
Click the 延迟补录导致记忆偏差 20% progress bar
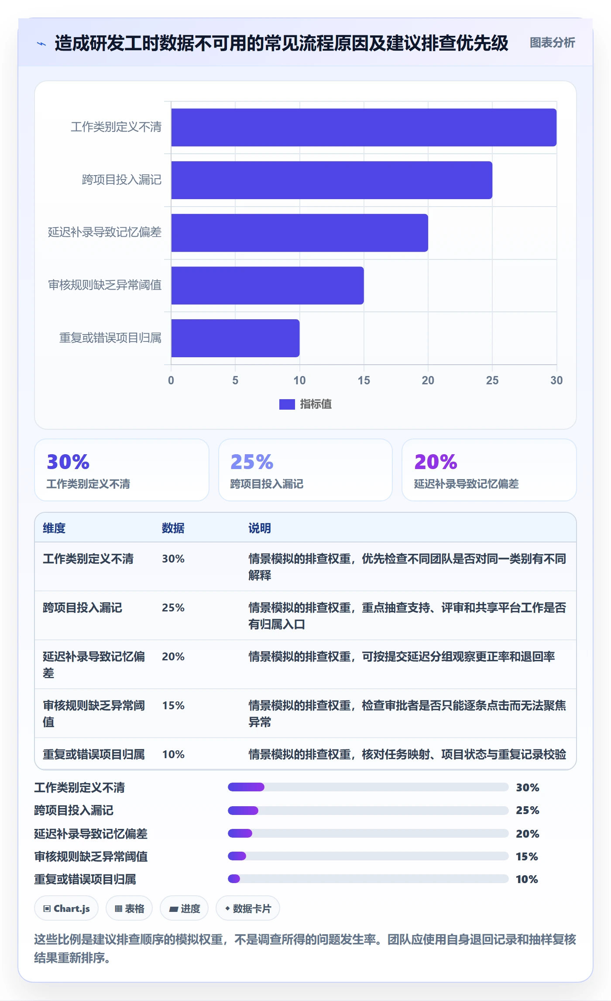[368, 833]
